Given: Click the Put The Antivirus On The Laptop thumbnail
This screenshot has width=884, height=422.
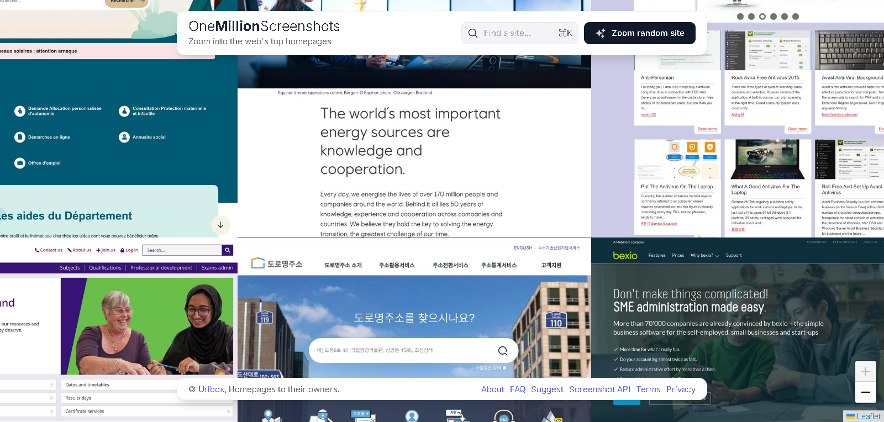Looking at the screenshot, I should pos(677,160).
